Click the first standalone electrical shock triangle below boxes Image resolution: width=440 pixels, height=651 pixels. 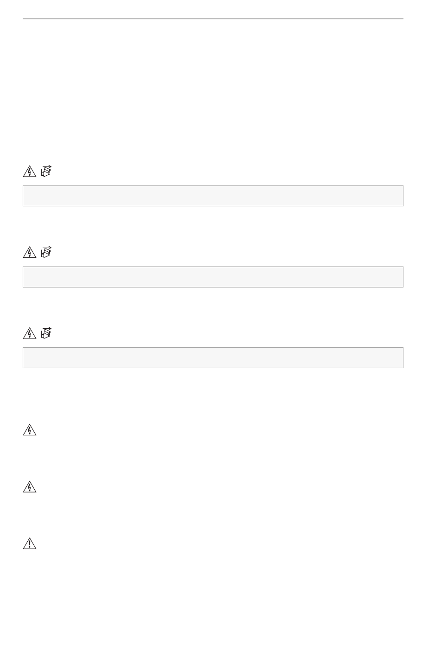click(29, 430)
